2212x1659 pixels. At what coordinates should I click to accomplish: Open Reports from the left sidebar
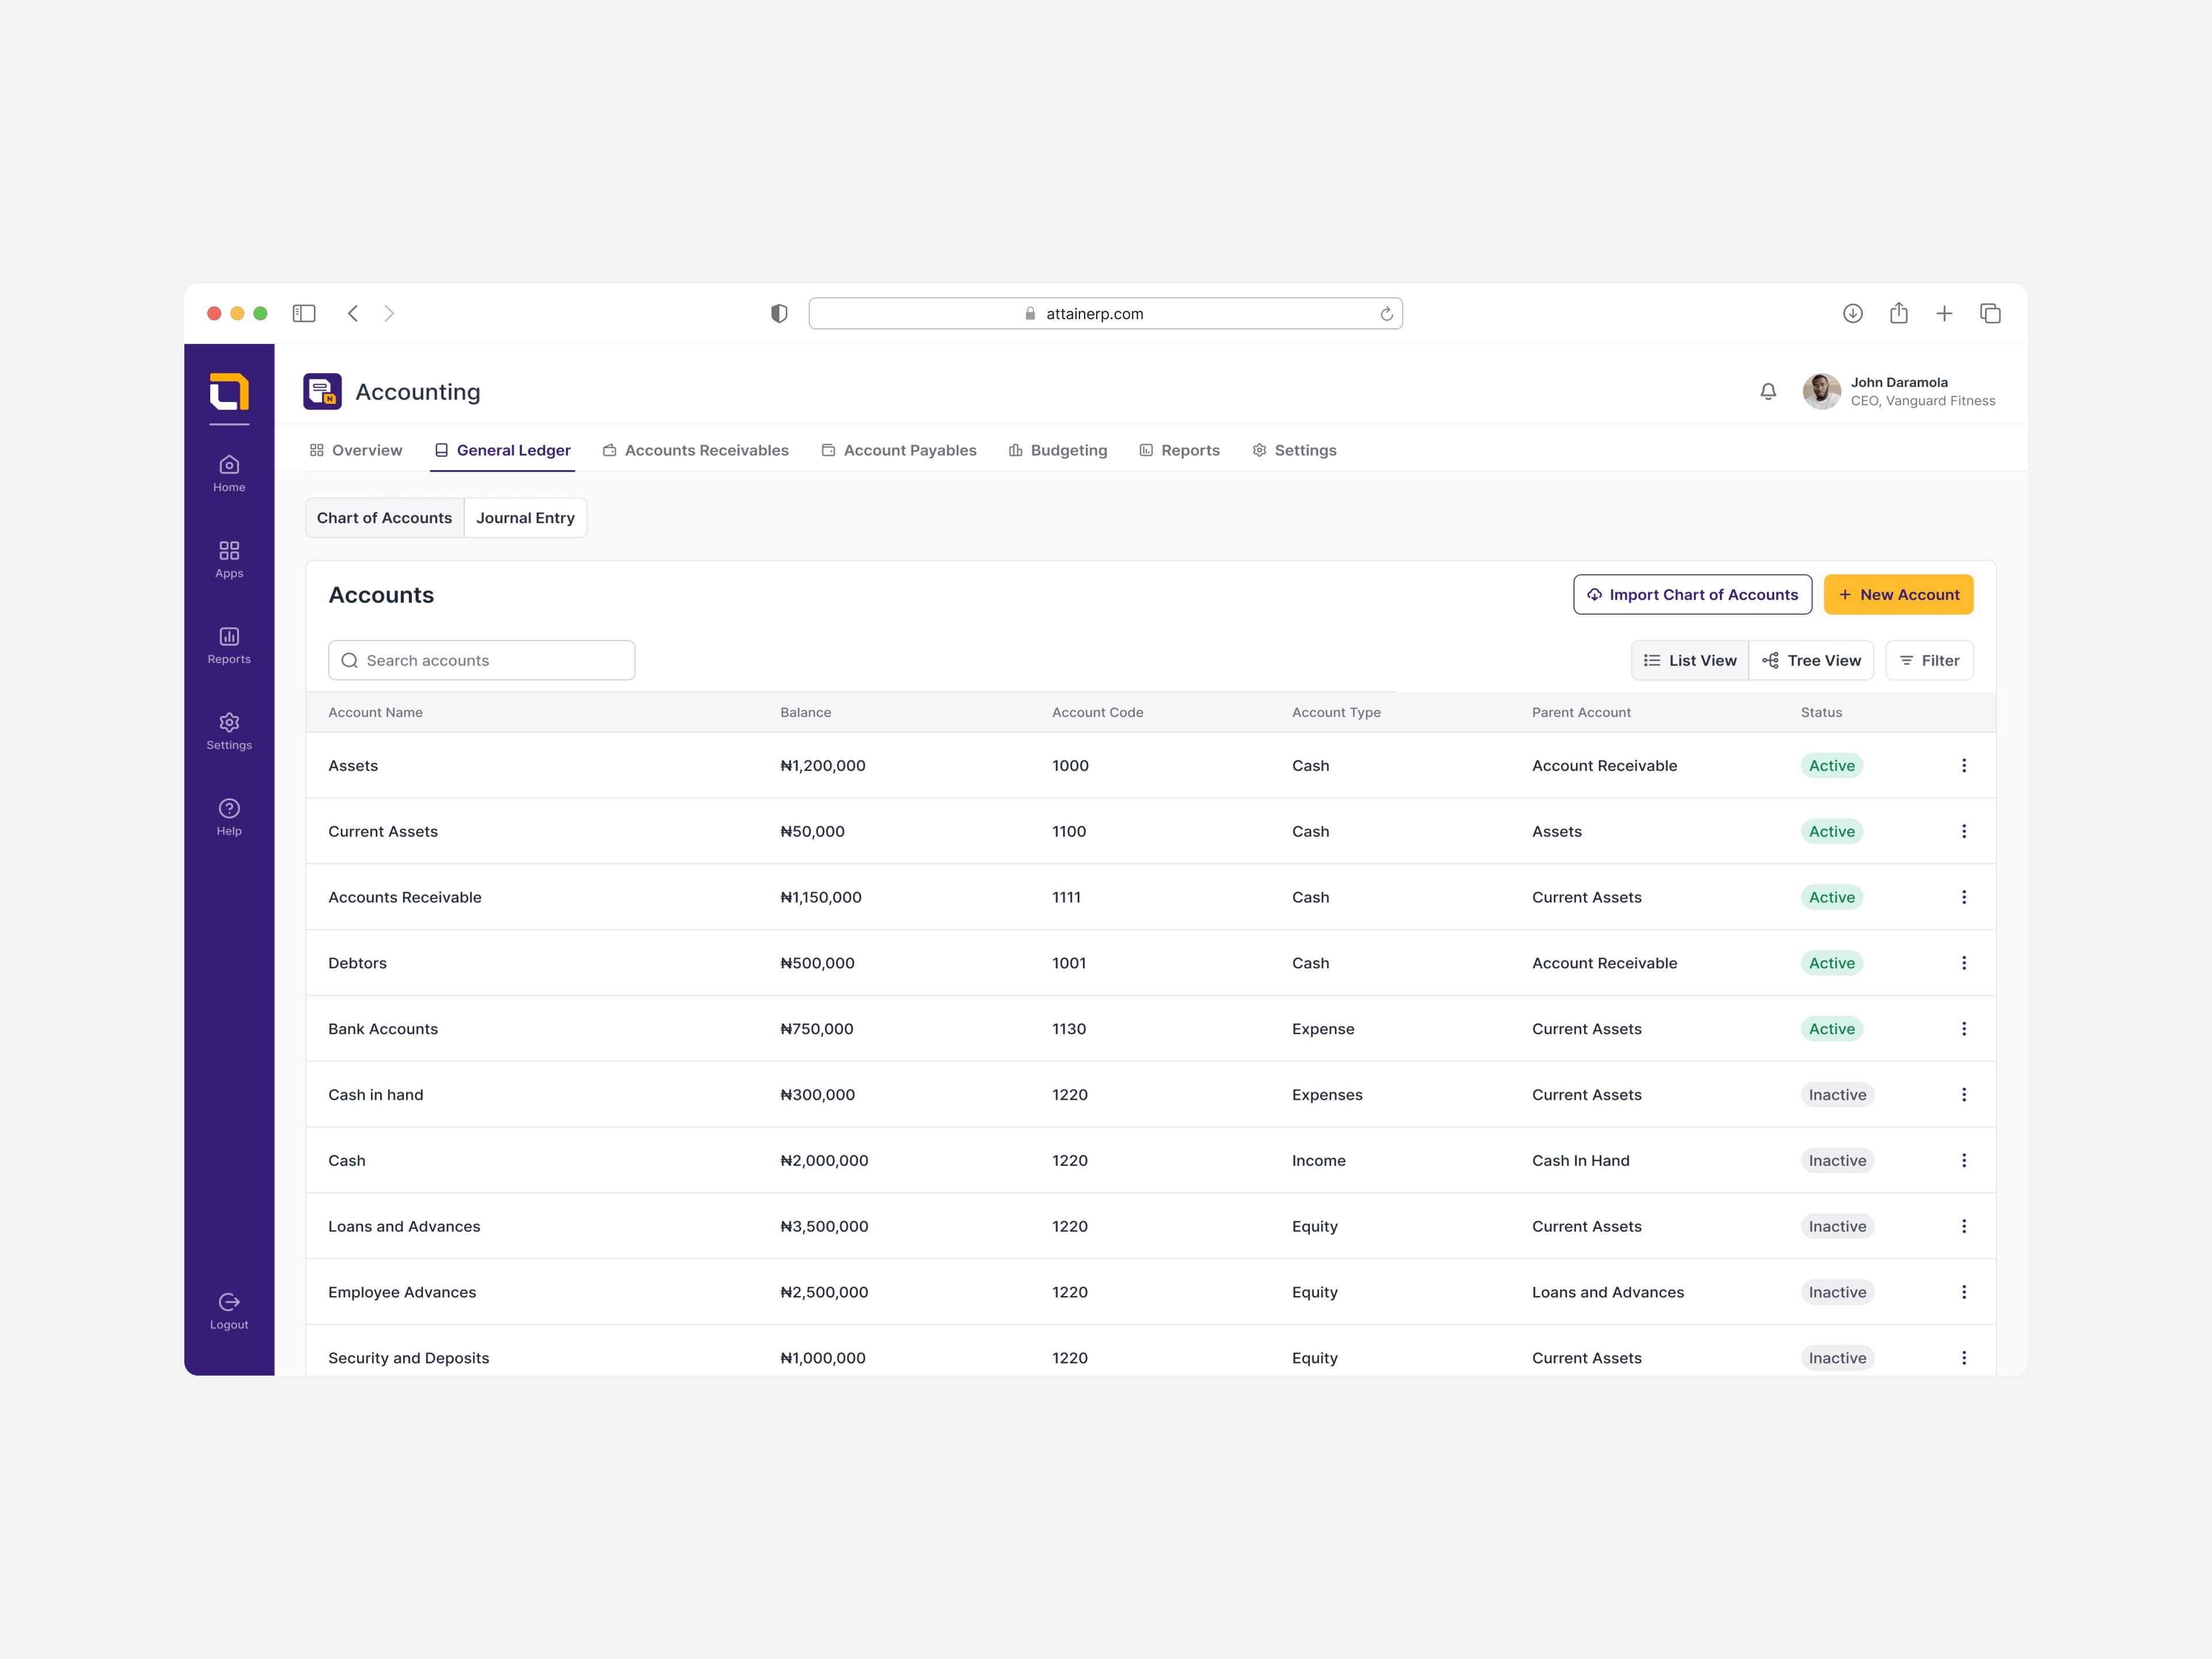229,646
